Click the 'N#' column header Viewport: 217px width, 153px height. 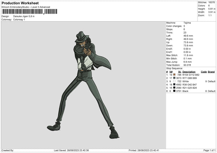pos(171,72)
